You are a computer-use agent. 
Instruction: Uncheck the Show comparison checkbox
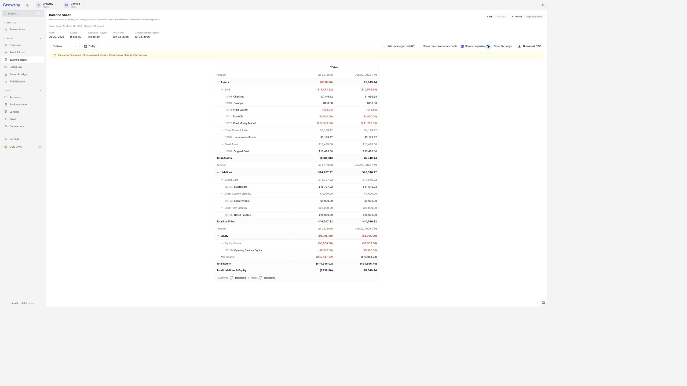(462, 46)
